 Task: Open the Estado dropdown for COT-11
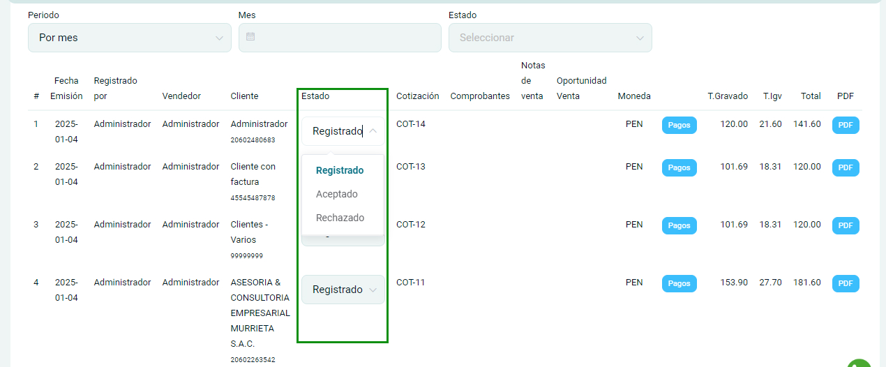[x=343, y=290]
